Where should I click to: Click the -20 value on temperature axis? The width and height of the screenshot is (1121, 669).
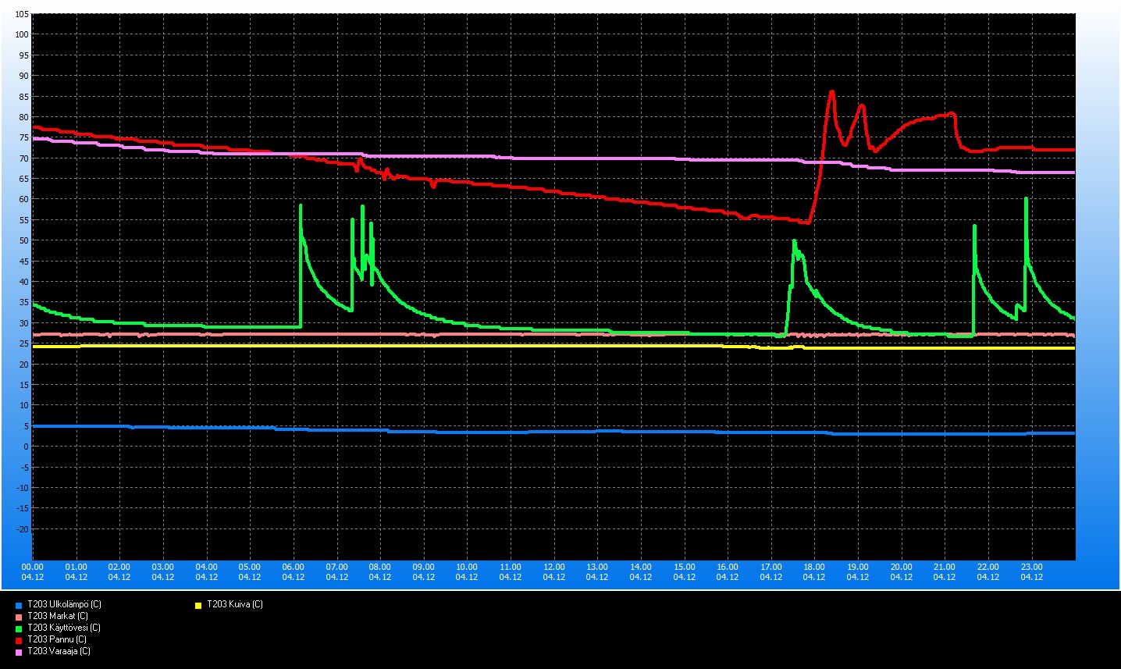coord(22,529)
